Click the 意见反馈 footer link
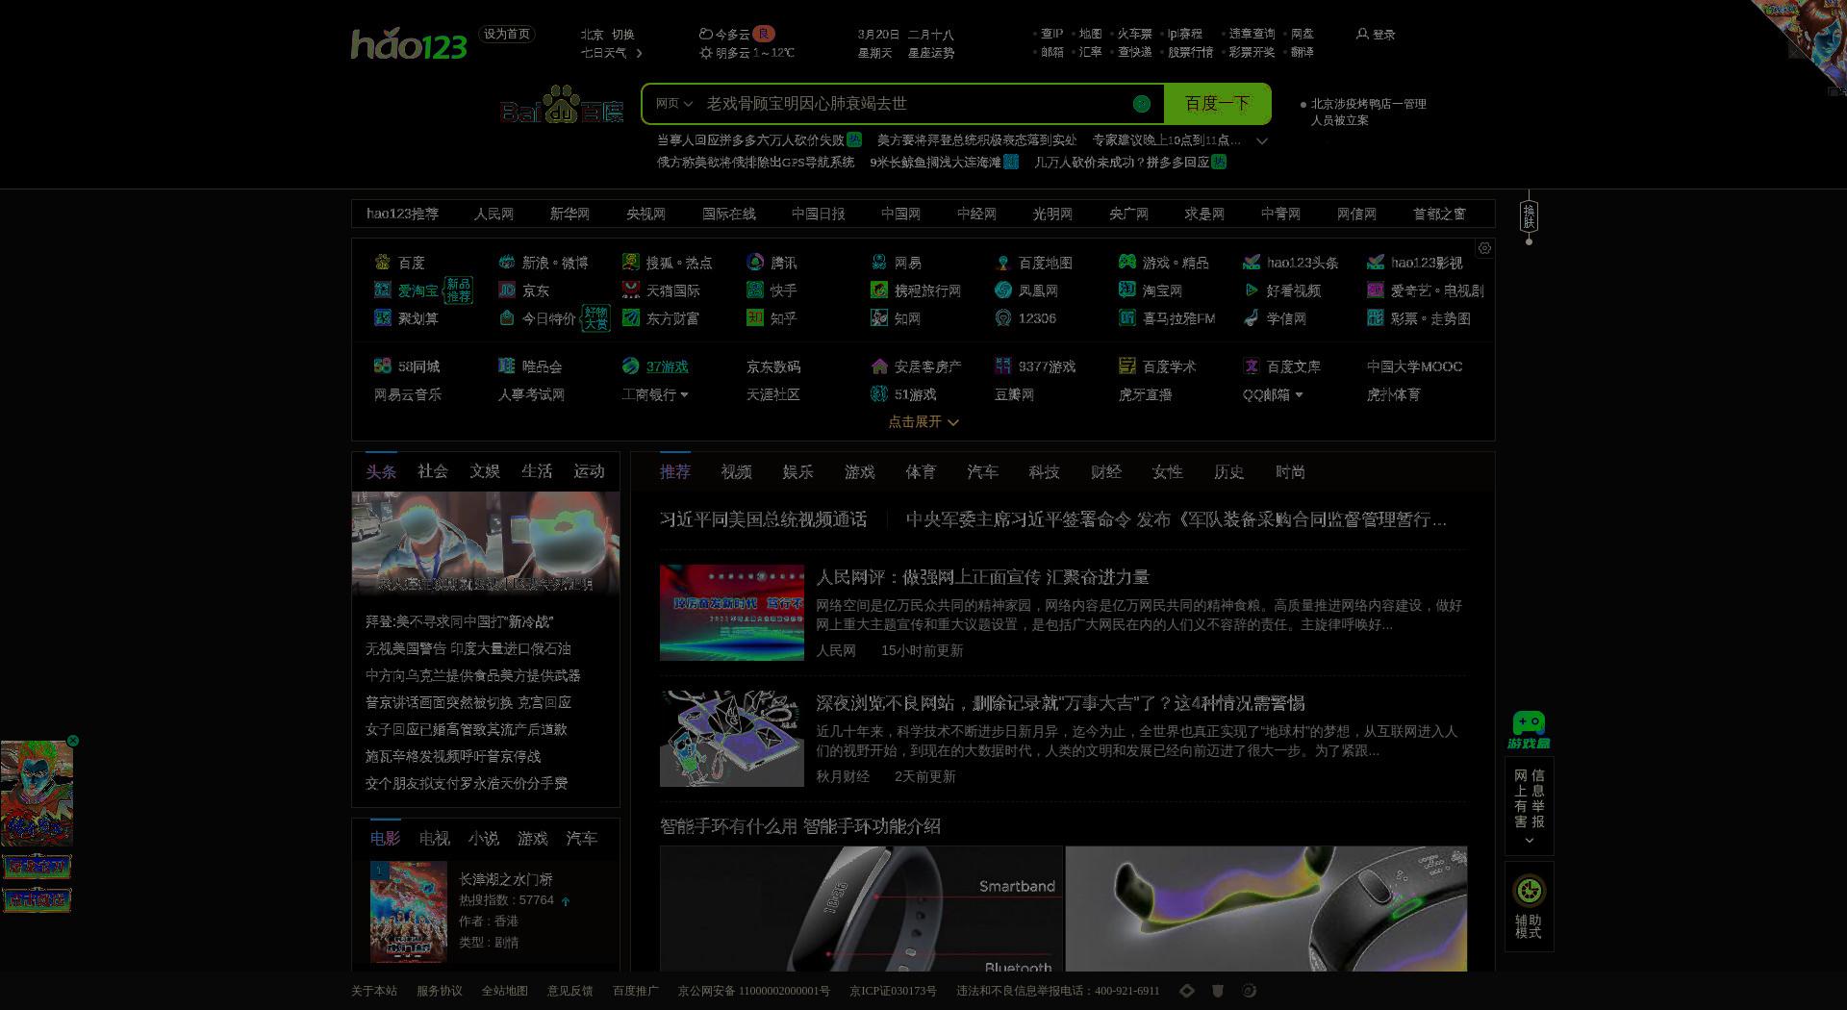Screen dimensions: 1847x1010 pyautogui.click(x=570, y=991)
